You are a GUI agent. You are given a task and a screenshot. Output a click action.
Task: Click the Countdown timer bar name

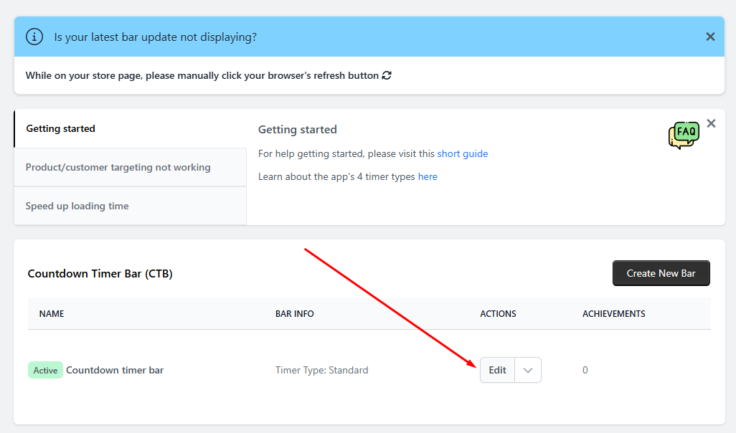[x=115, y=370]
